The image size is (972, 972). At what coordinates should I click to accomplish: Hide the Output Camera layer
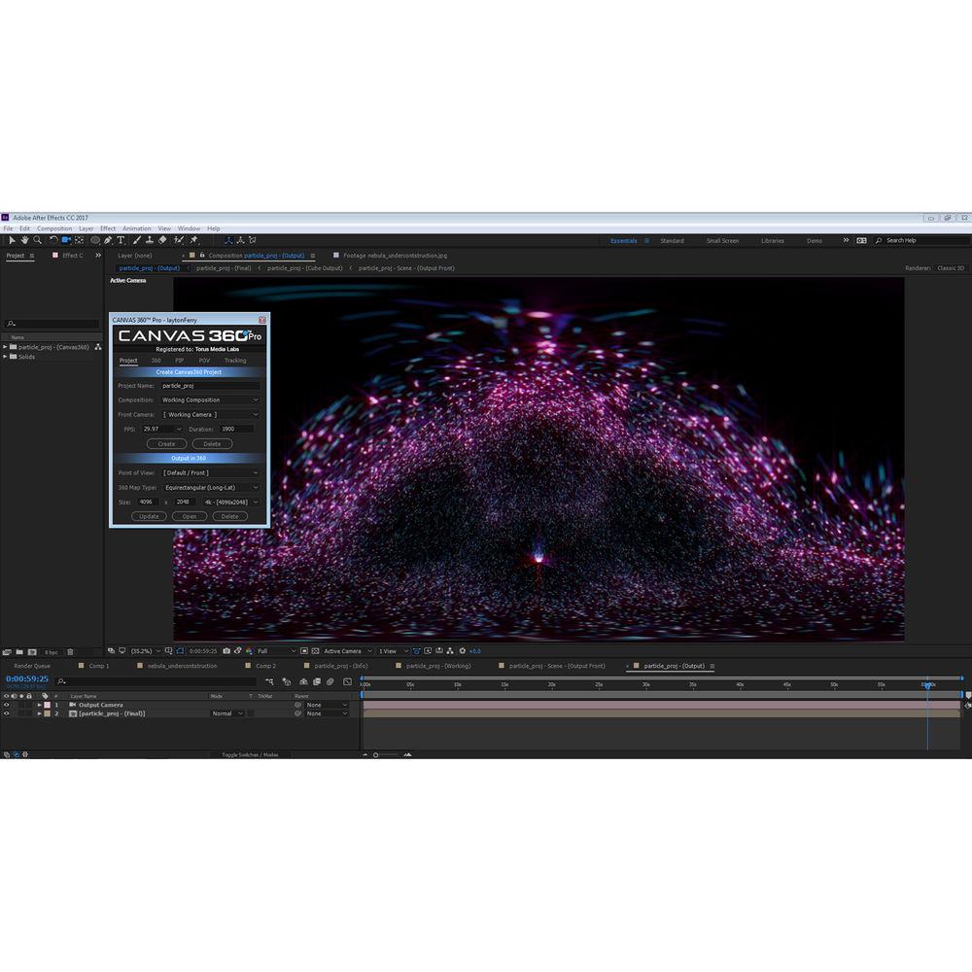pyautogui.click(x=6, y=705)
